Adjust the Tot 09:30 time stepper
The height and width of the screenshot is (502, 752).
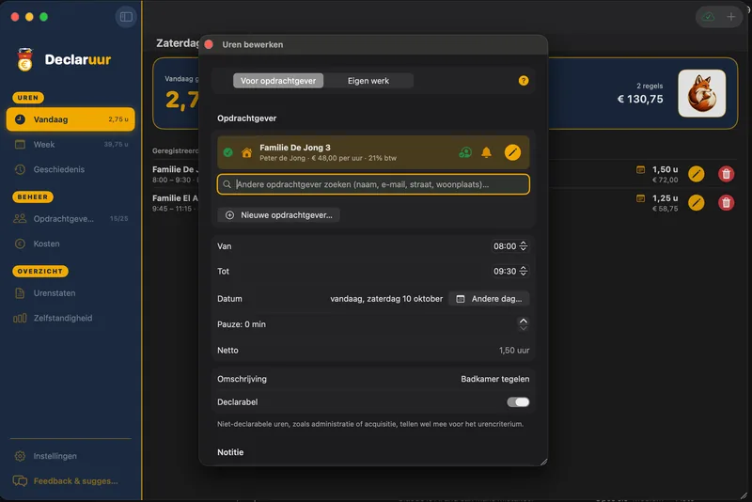click(x=524, y=271)
